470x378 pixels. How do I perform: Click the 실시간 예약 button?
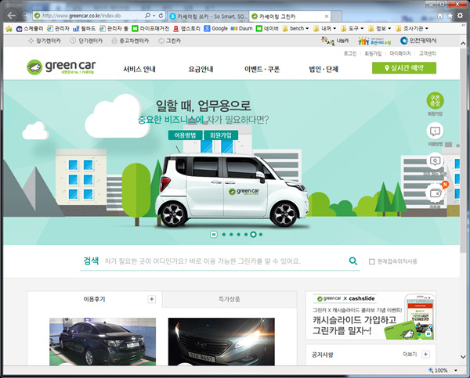coord(404,68)
